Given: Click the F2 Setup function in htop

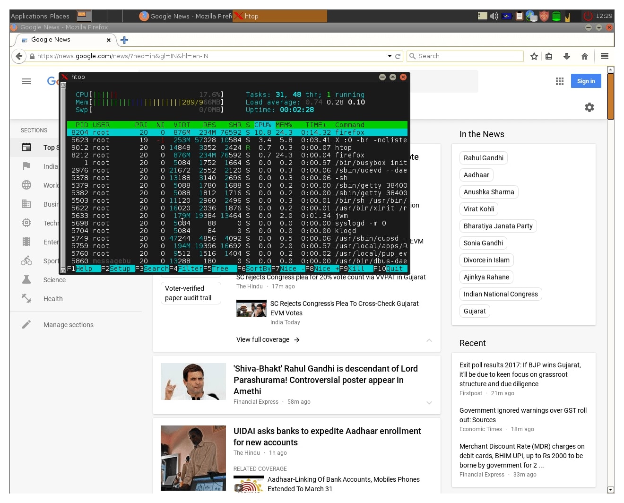Looking at the screenshot, I should (118, 269).
